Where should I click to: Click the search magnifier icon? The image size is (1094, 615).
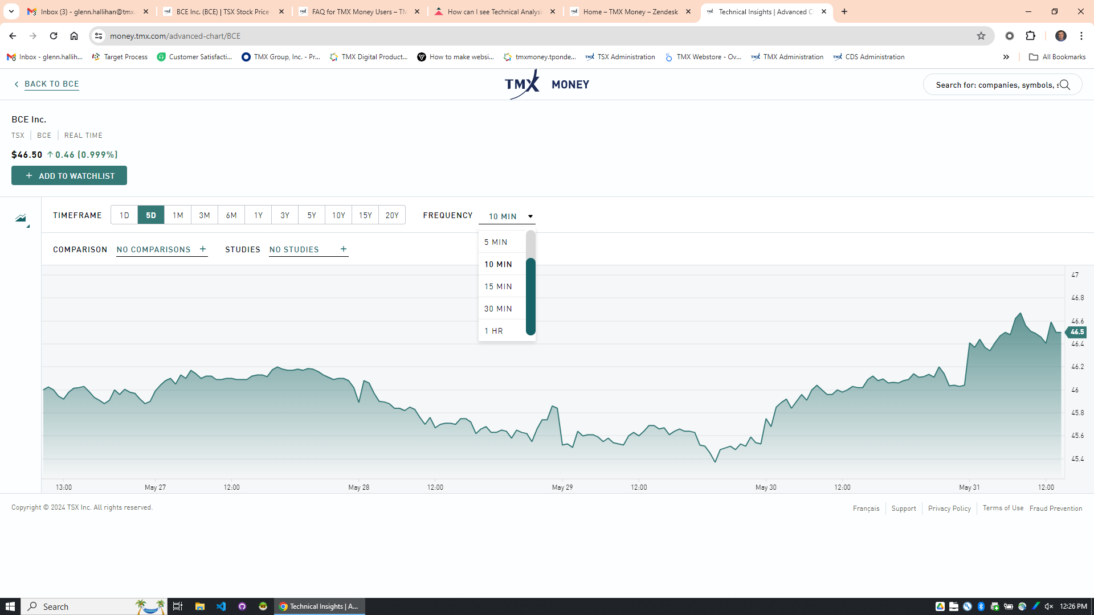1065,85
